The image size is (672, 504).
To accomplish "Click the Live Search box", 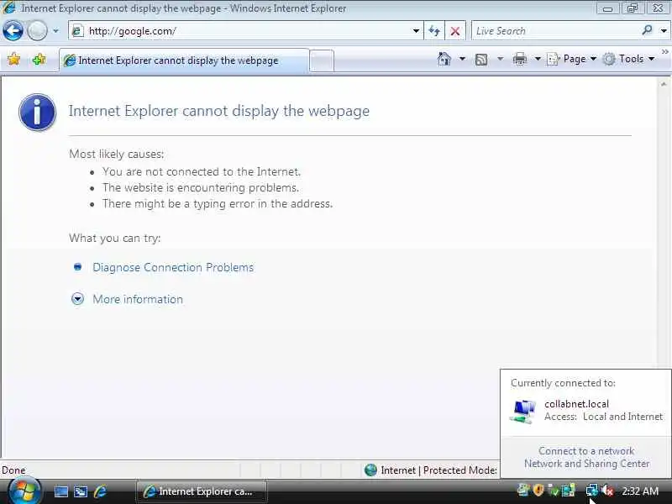I will [x=556, y=31].
